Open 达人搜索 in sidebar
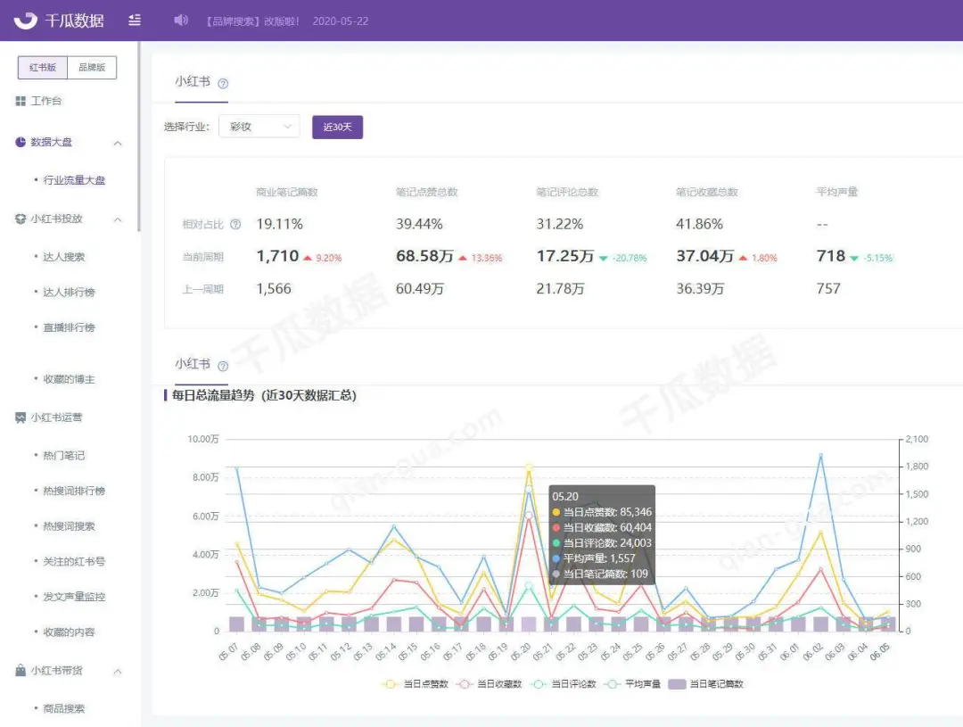The height and width of the screenshot is (727, 963). (x=64, y=257)
